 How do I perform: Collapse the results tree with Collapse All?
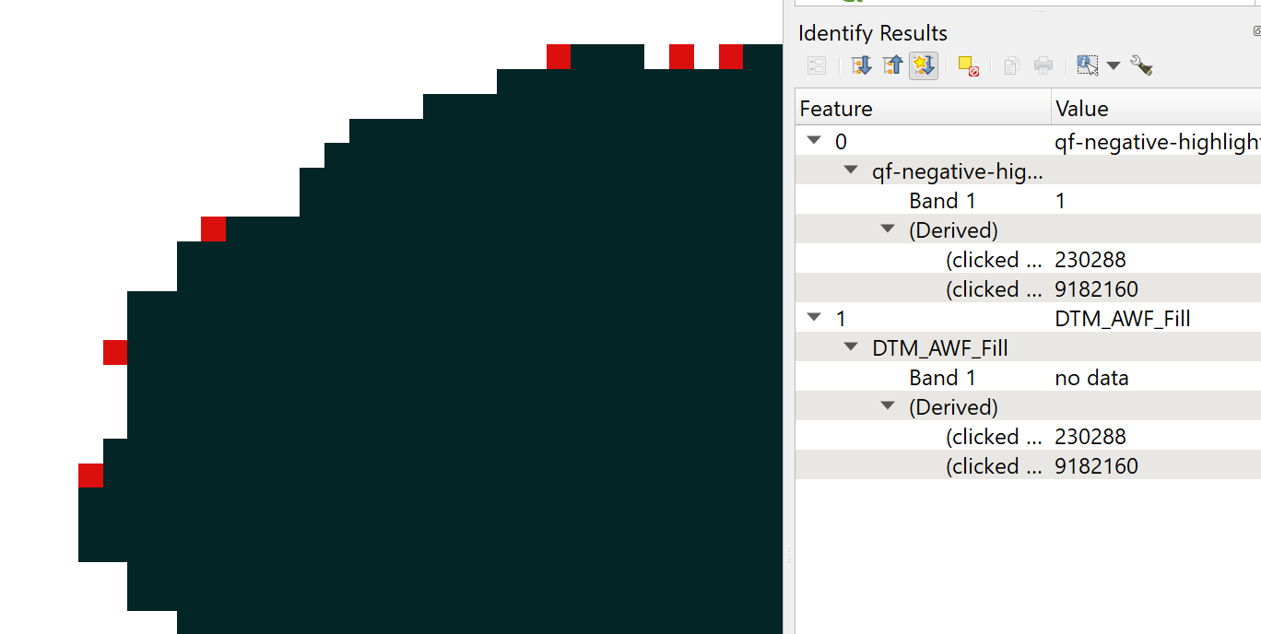pyautogui.click(x=892, y=65)
